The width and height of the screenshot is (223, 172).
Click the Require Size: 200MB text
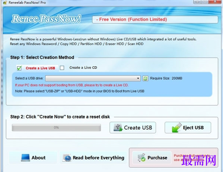pos(166,78)
